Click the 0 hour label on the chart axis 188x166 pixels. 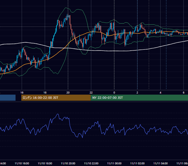[x=114, y=93]
